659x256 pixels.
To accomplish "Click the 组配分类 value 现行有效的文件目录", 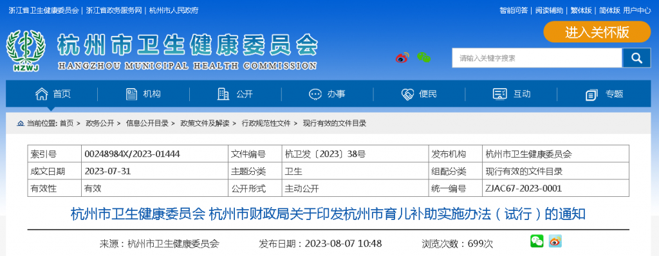I will [x=524, y=172].
